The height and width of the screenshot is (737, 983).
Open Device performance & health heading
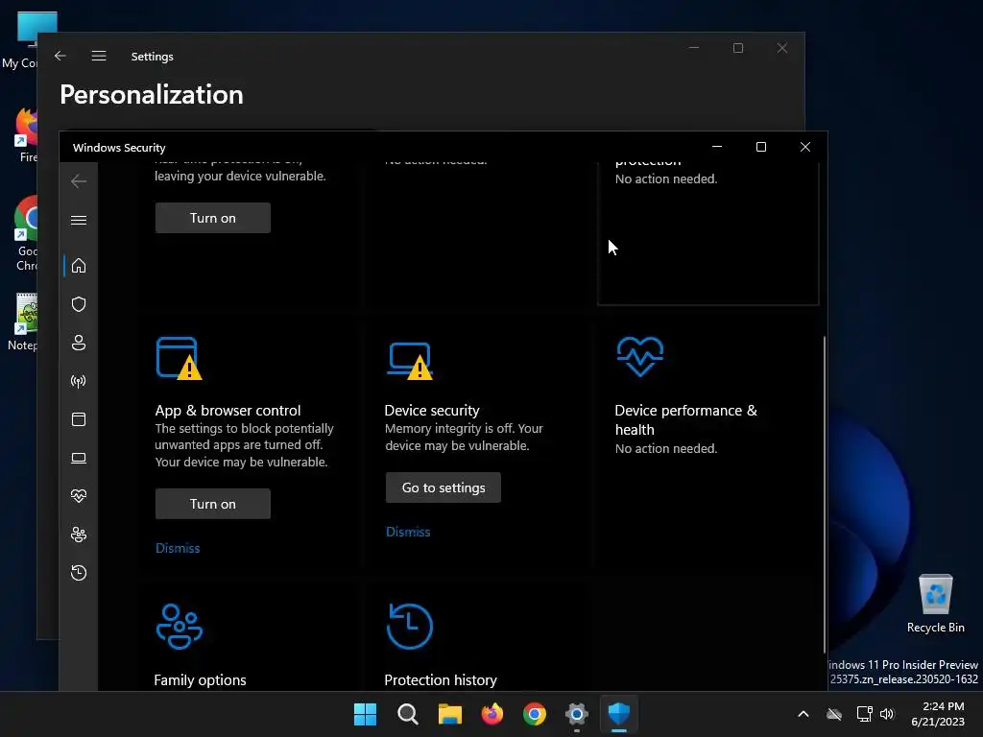[x=685, y=420]
